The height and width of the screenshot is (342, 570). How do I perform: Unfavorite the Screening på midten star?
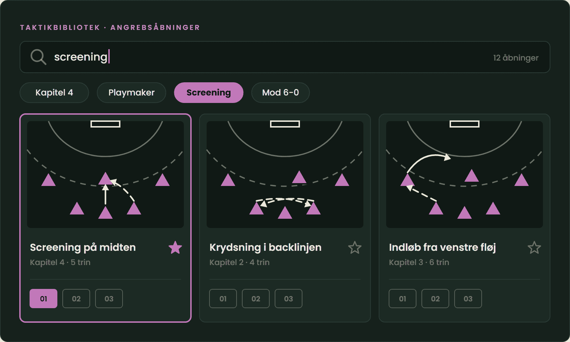(x=175, y=248)
